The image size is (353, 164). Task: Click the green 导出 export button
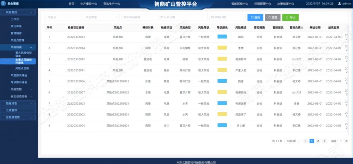click(x=290, y=17)
